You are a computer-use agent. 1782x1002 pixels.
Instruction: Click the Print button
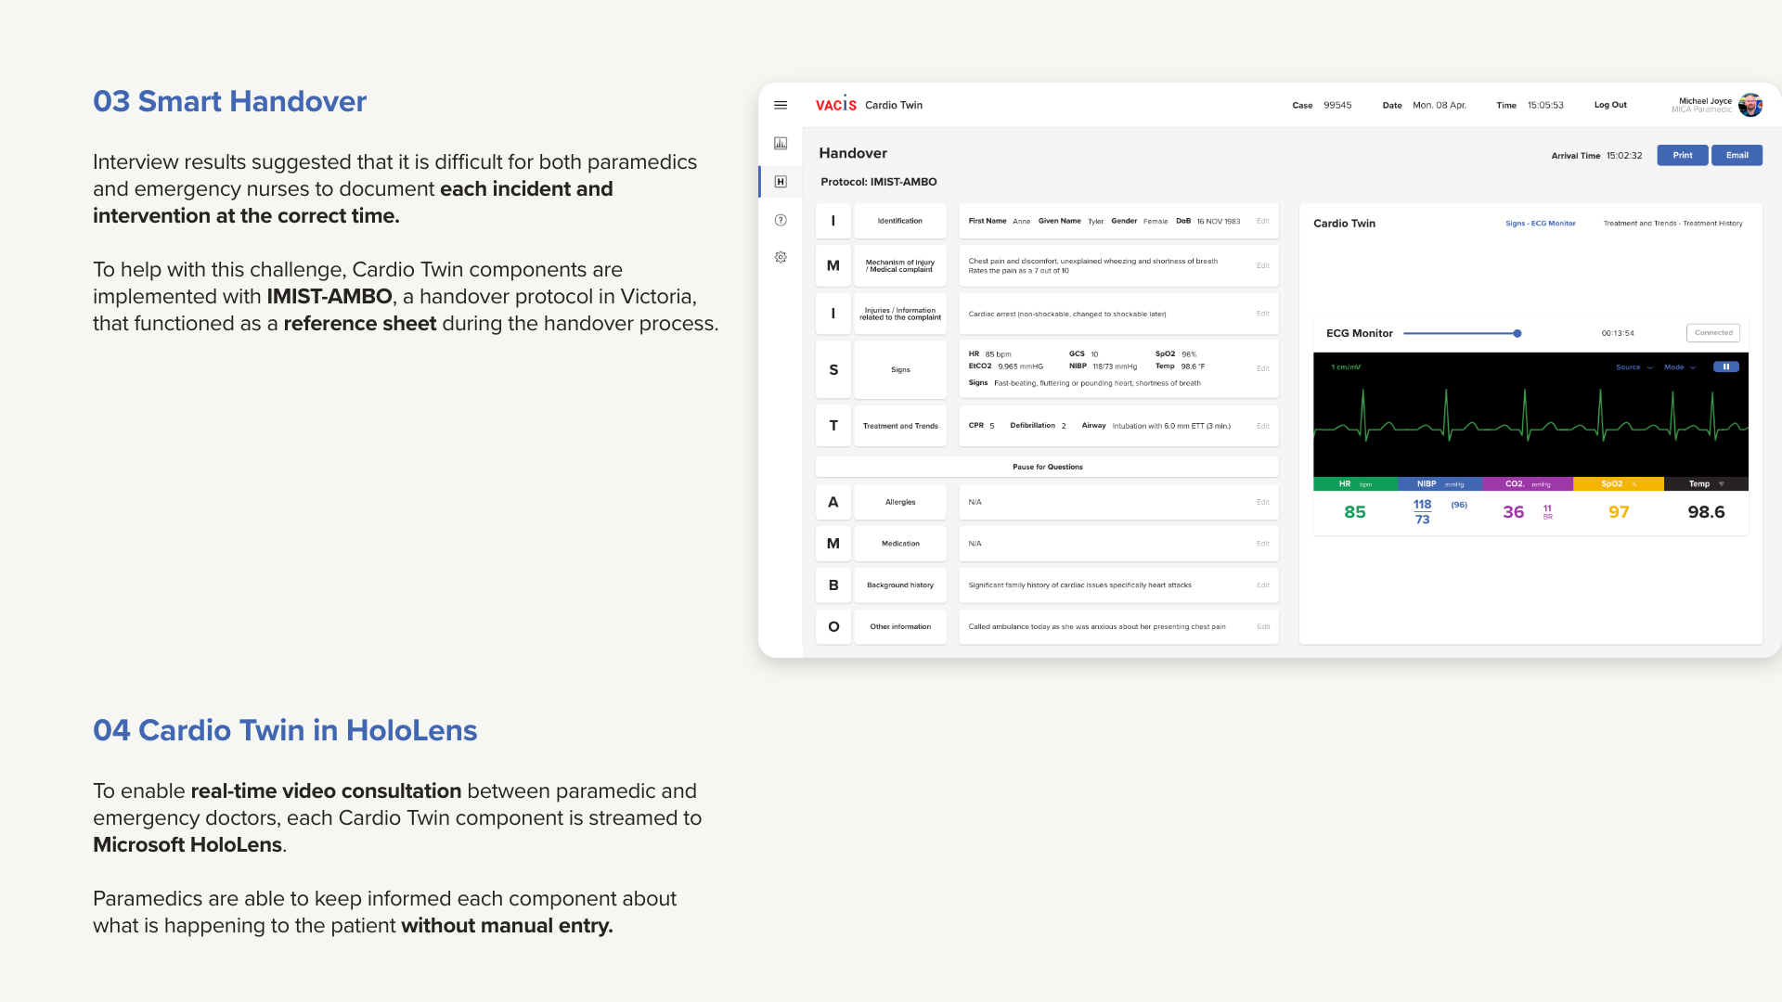click(1682, 155)
